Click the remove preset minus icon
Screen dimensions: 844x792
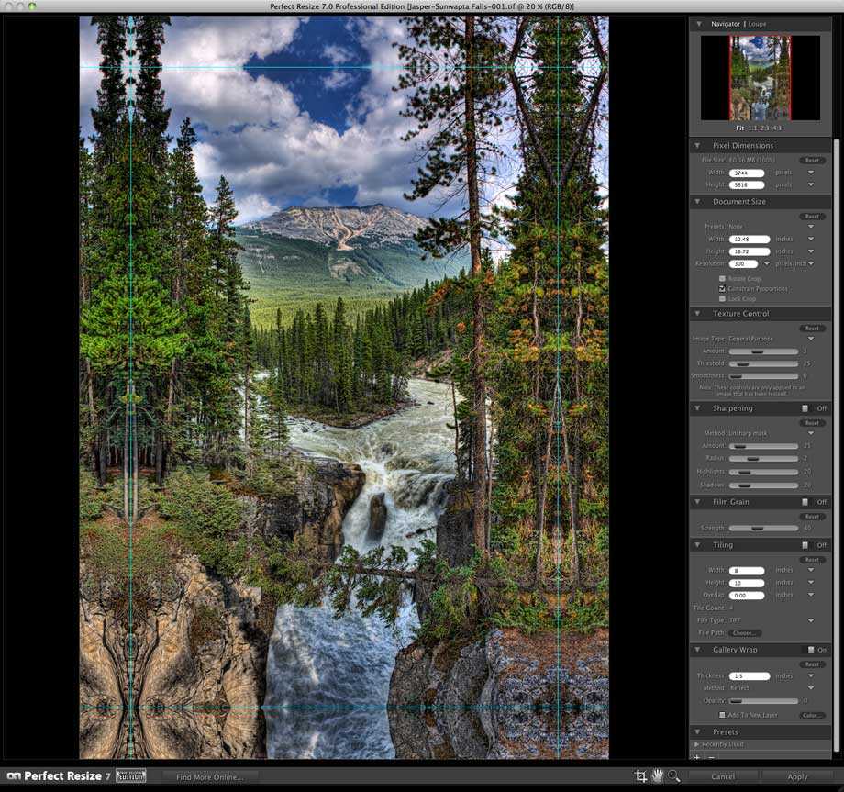[710, 758]
